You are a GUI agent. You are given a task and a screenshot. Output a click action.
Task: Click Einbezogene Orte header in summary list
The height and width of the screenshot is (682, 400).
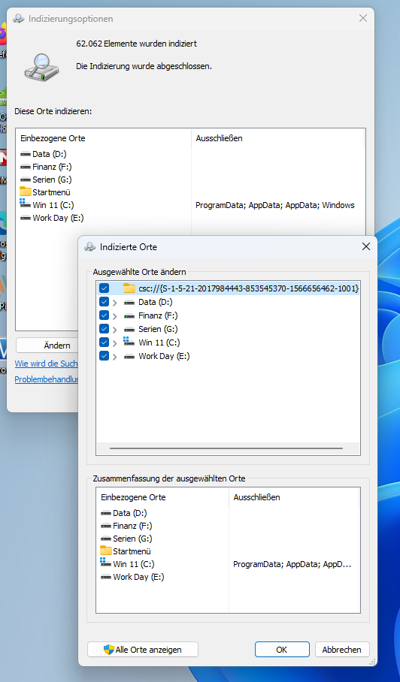coord(133,497)
